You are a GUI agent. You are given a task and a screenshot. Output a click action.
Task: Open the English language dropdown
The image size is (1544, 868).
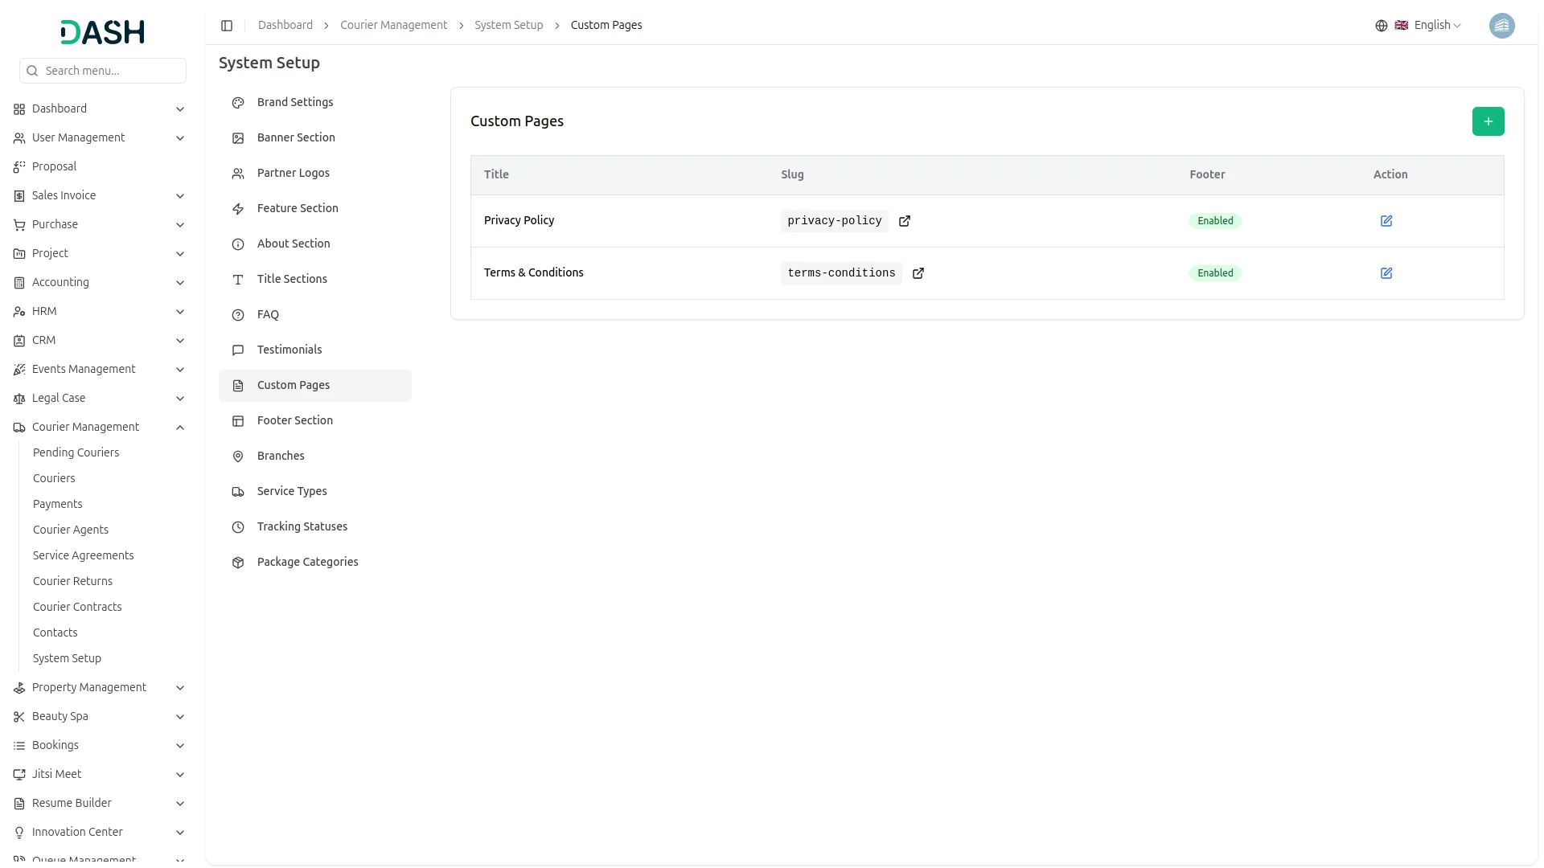(x=1437, y=26)
